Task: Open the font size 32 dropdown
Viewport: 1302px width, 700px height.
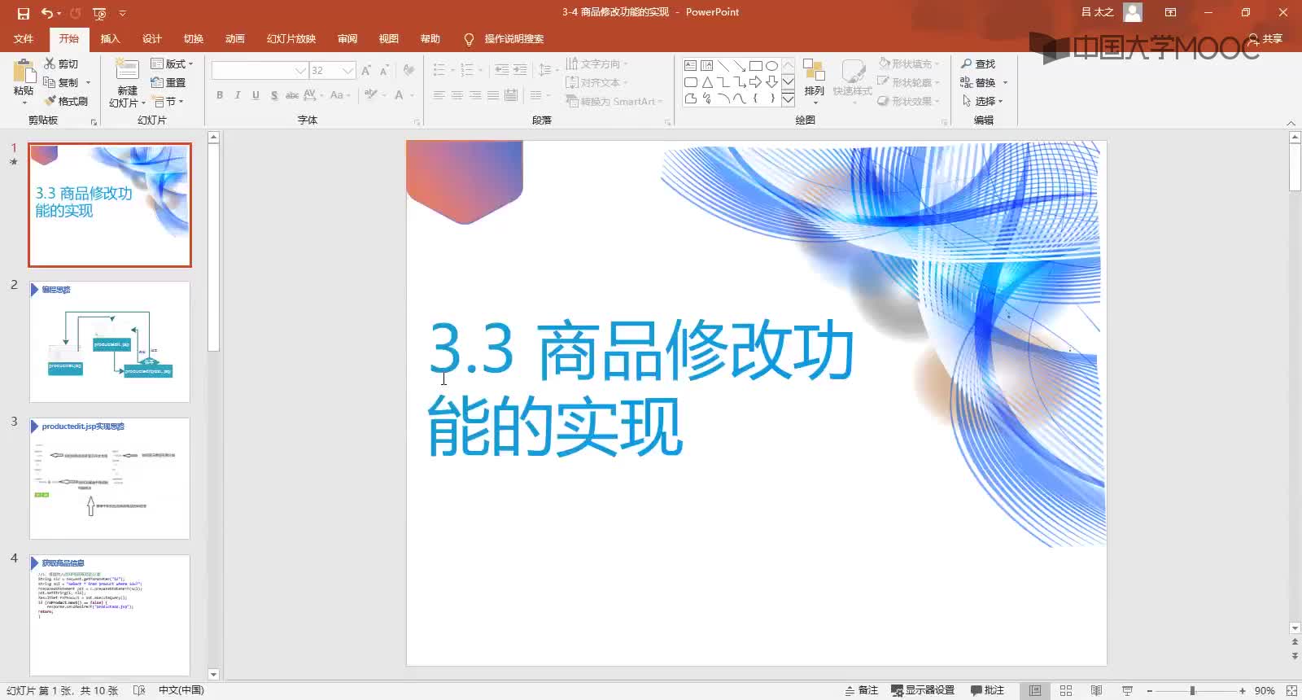Action: (x=348, y=71)
